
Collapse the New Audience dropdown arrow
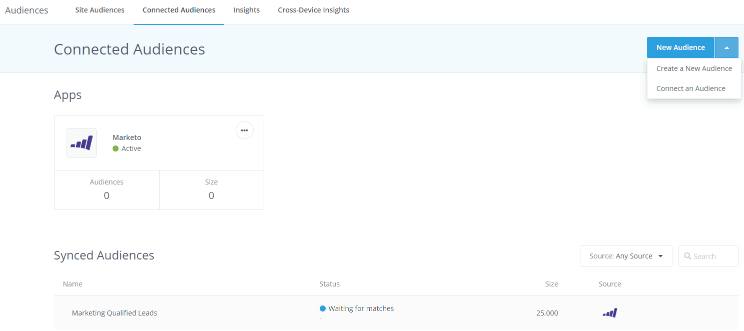(726, 47)
